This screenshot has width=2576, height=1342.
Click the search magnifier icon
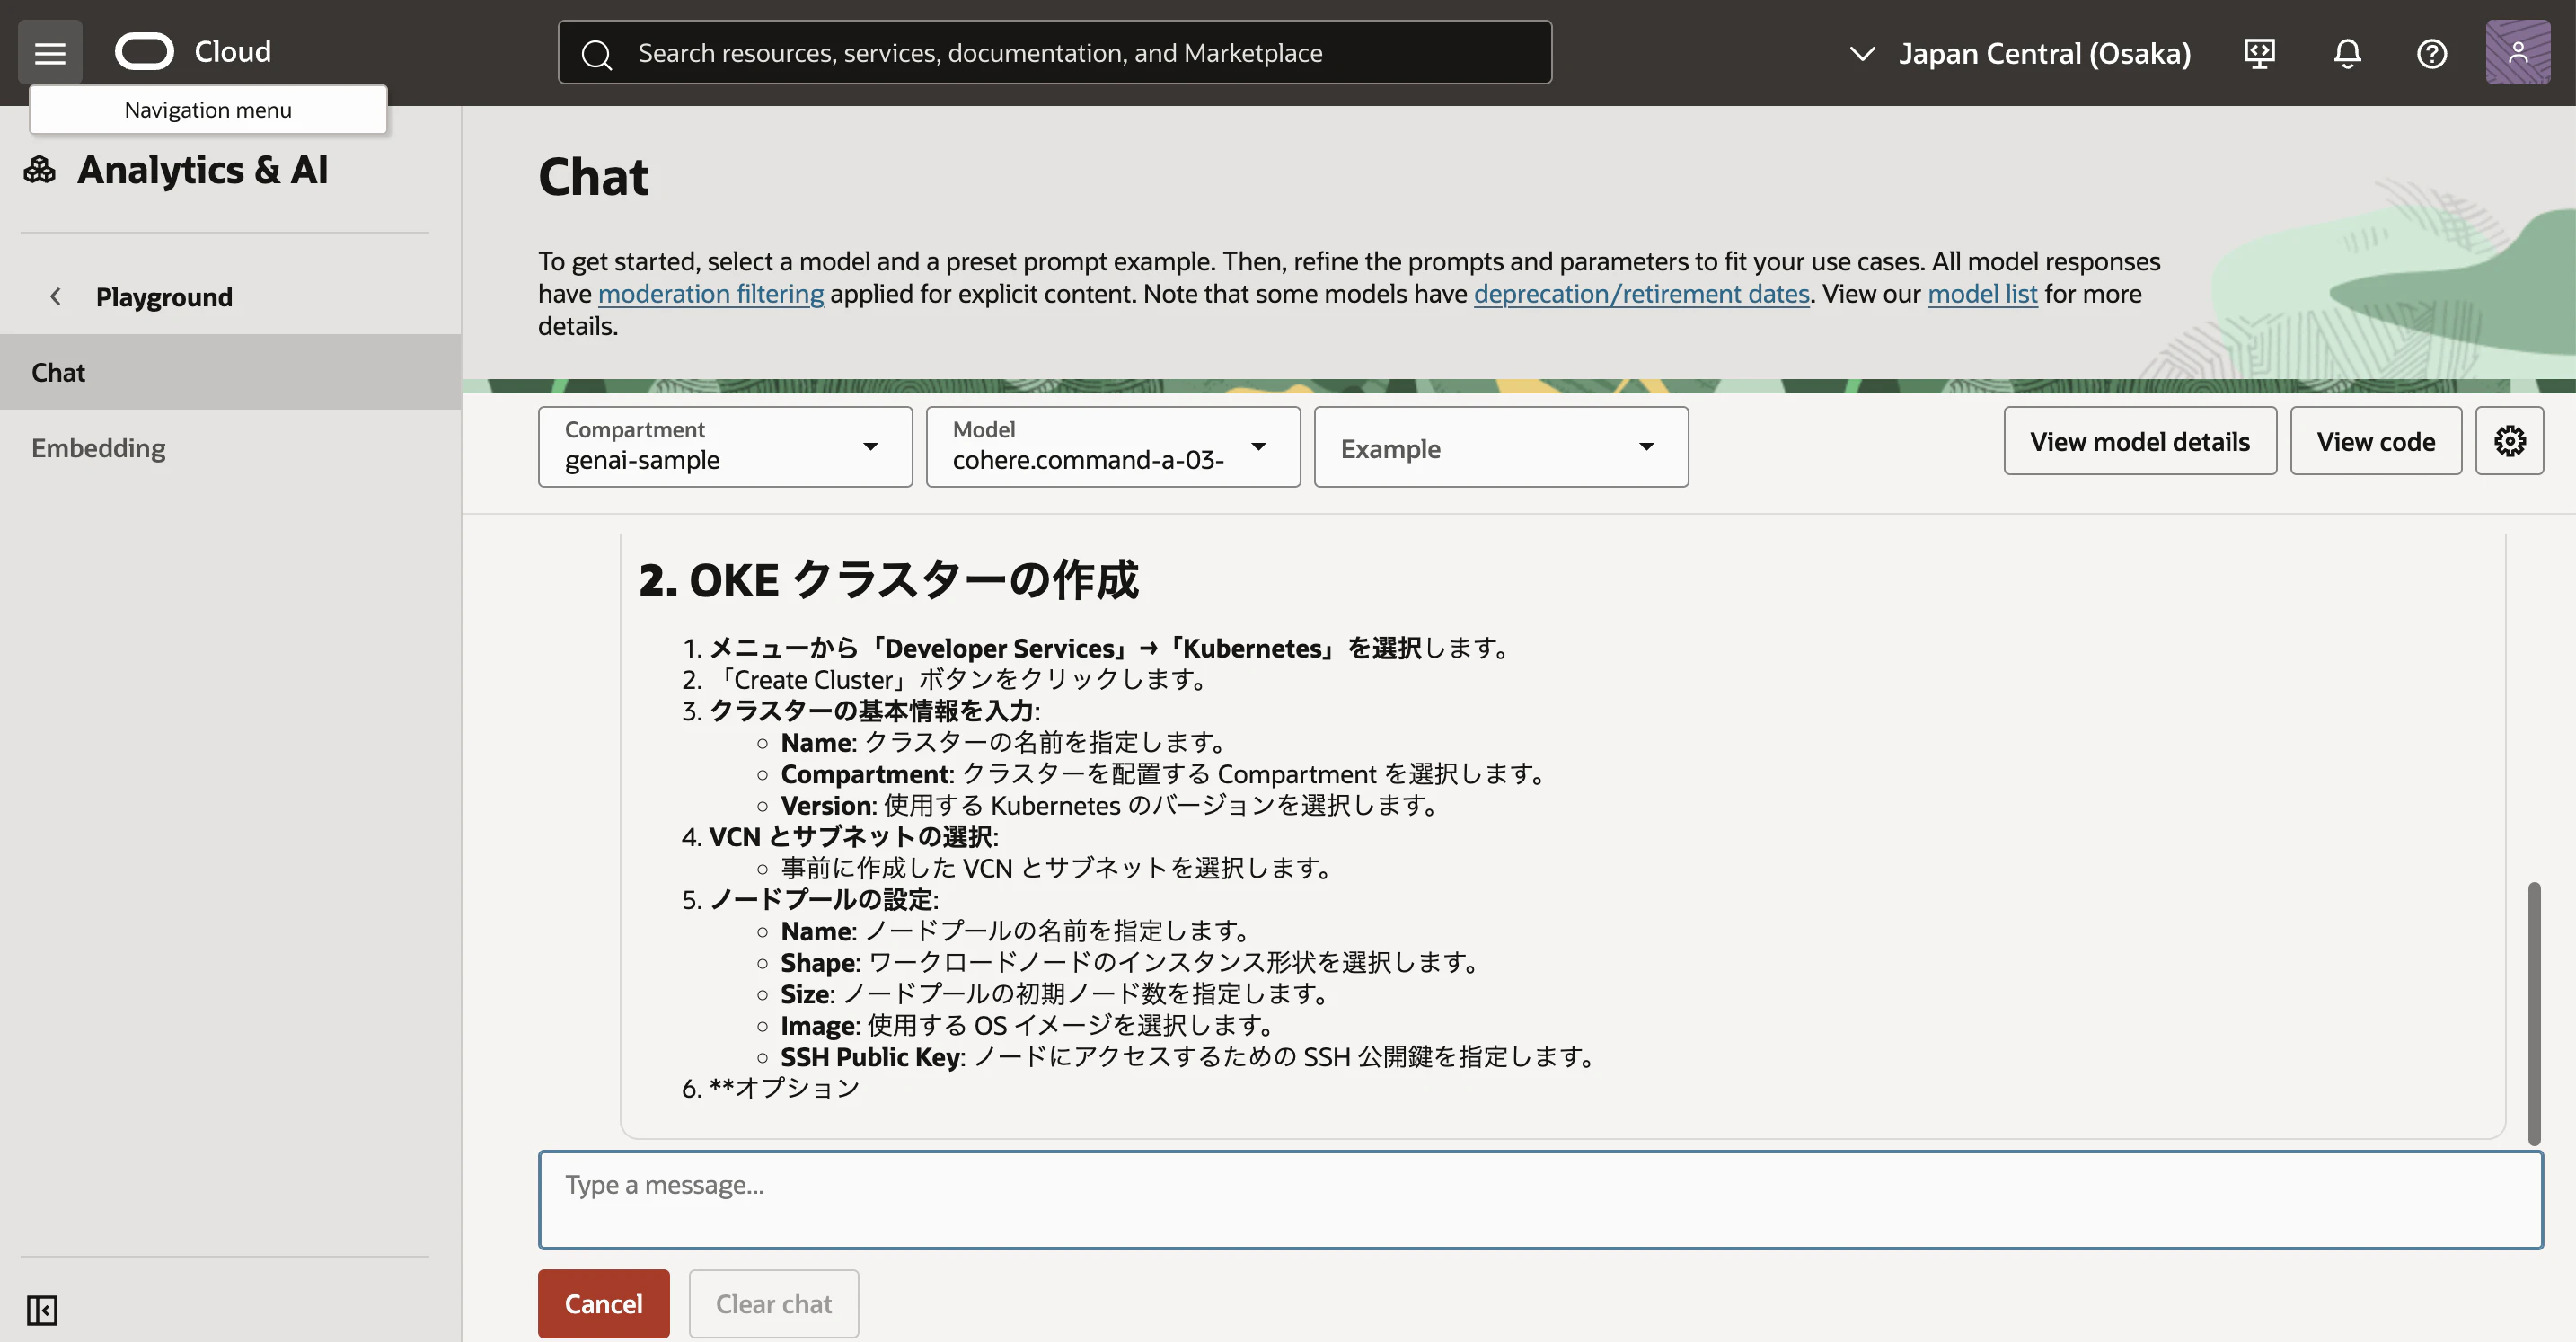pos(597,54)
